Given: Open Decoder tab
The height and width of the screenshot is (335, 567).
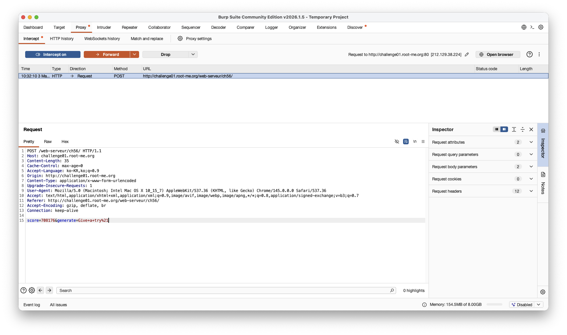Looking at the screenshot, I should point(219,27).
